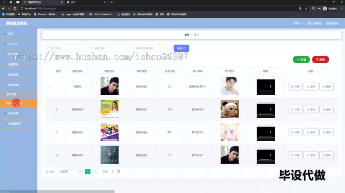Click the blue 查询 search button
This screenshot has height=193, width=345.
tap(181, 48)
